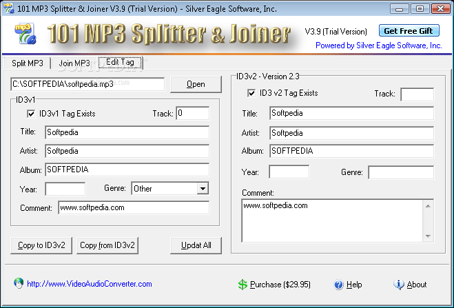
Task: Click the ID3v2 Genre field
Action: tap(402, 172)
